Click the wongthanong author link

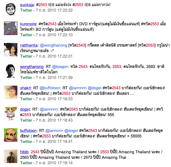(x=32, y=67)
